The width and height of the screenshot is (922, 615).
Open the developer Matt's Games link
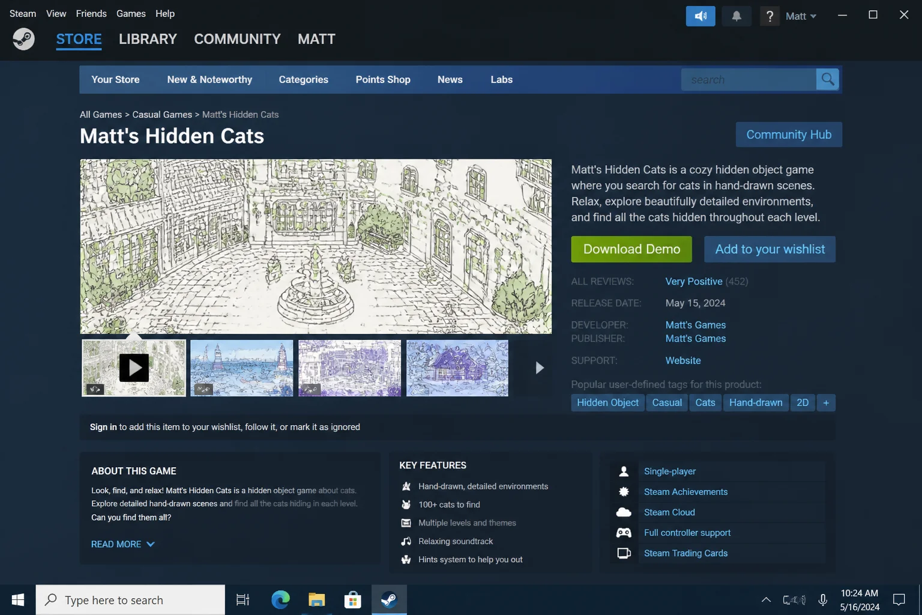pyautogui.click(x=695, y=325)
